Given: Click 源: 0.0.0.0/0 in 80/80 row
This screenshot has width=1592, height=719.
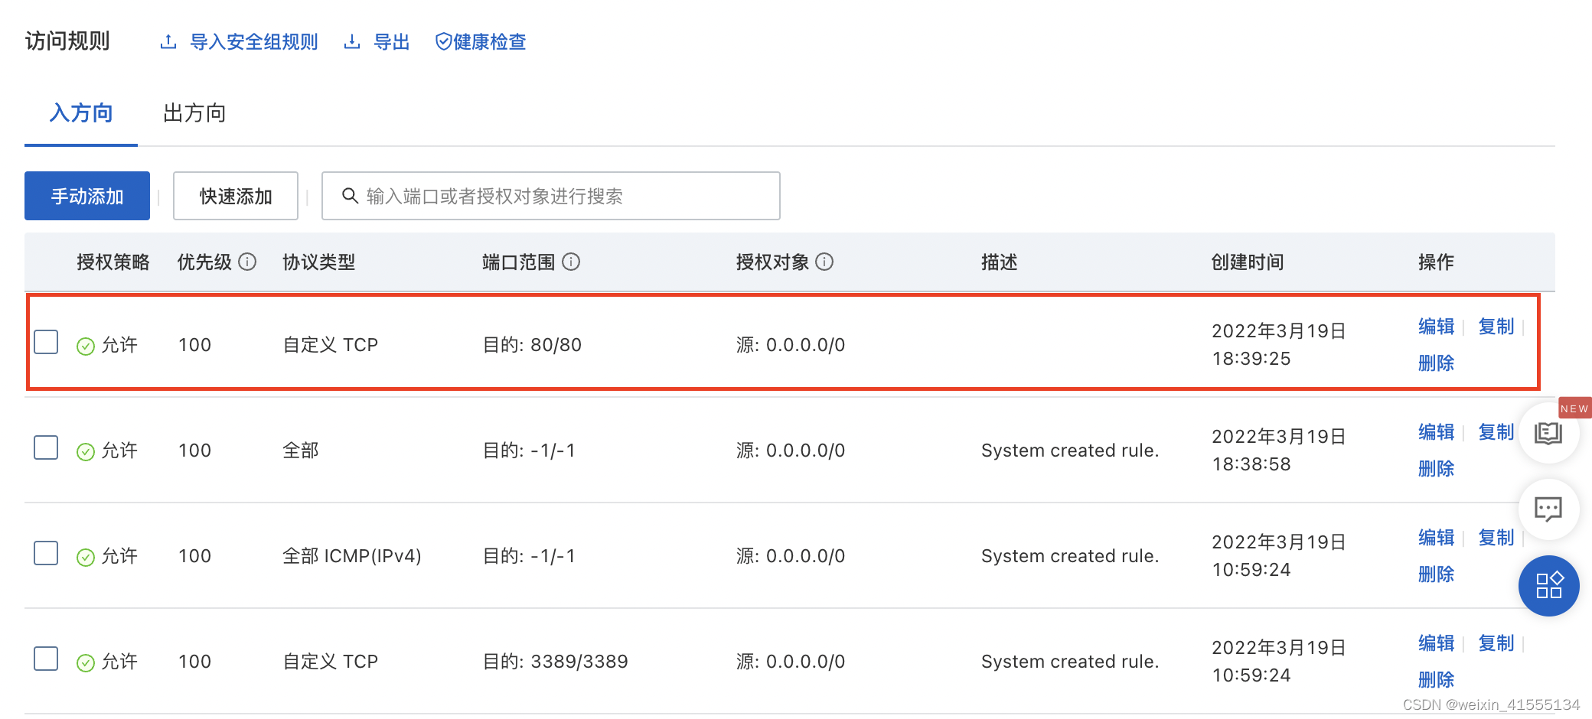Looking at the screenshot, I should pos(791,345).
